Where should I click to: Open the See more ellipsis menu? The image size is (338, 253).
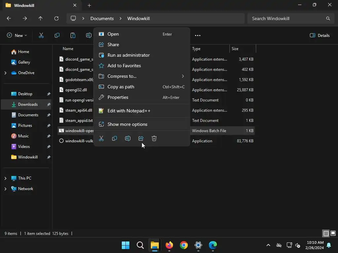point(198,36)
